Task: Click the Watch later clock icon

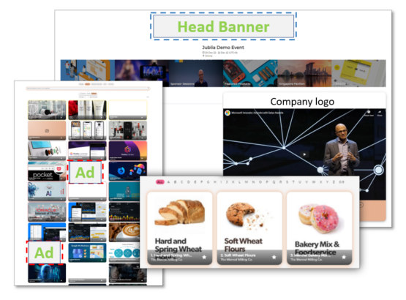Action: (369, 113)
